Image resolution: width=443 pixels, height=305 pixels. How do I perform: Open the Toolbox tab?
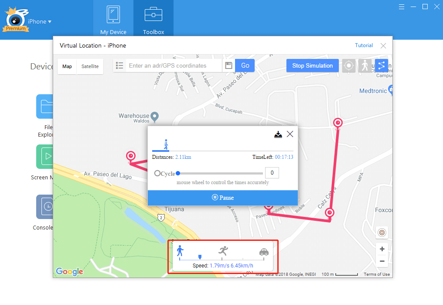coord(153,19)
